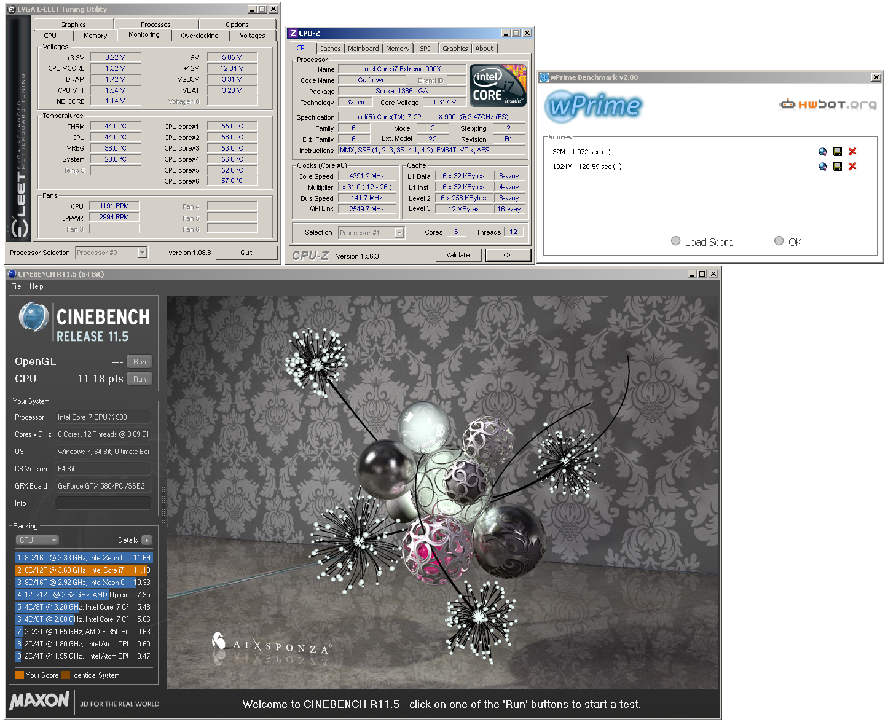Click the Cinebench globe logo
Viewport: 888px width, 722px height.
[34, 317]
